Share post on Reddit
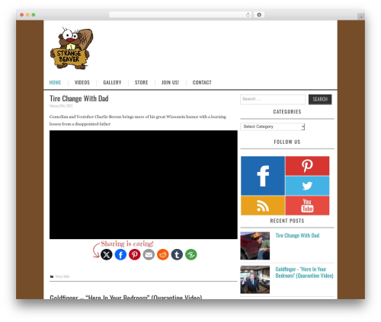Image resolution: width=381 pixels, height=322 pixels. click(x=163, y=254)
